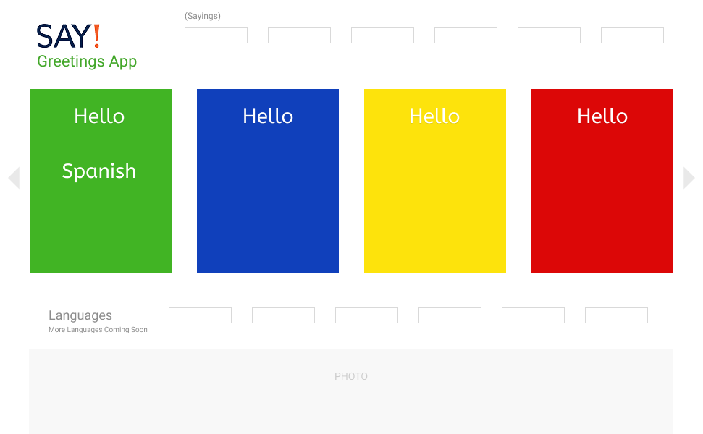This screenshot has width=703, height=434.
Task: Click the PHOTO placeholder area
Action: point(351,391)
